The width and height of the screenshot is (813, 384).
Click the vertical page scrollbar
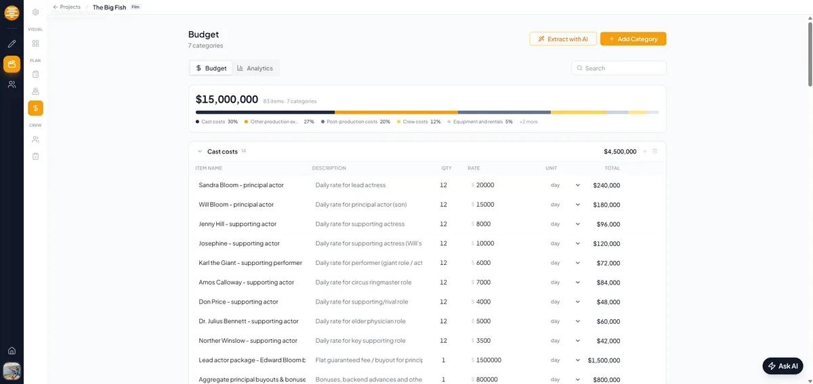(810, 54)
